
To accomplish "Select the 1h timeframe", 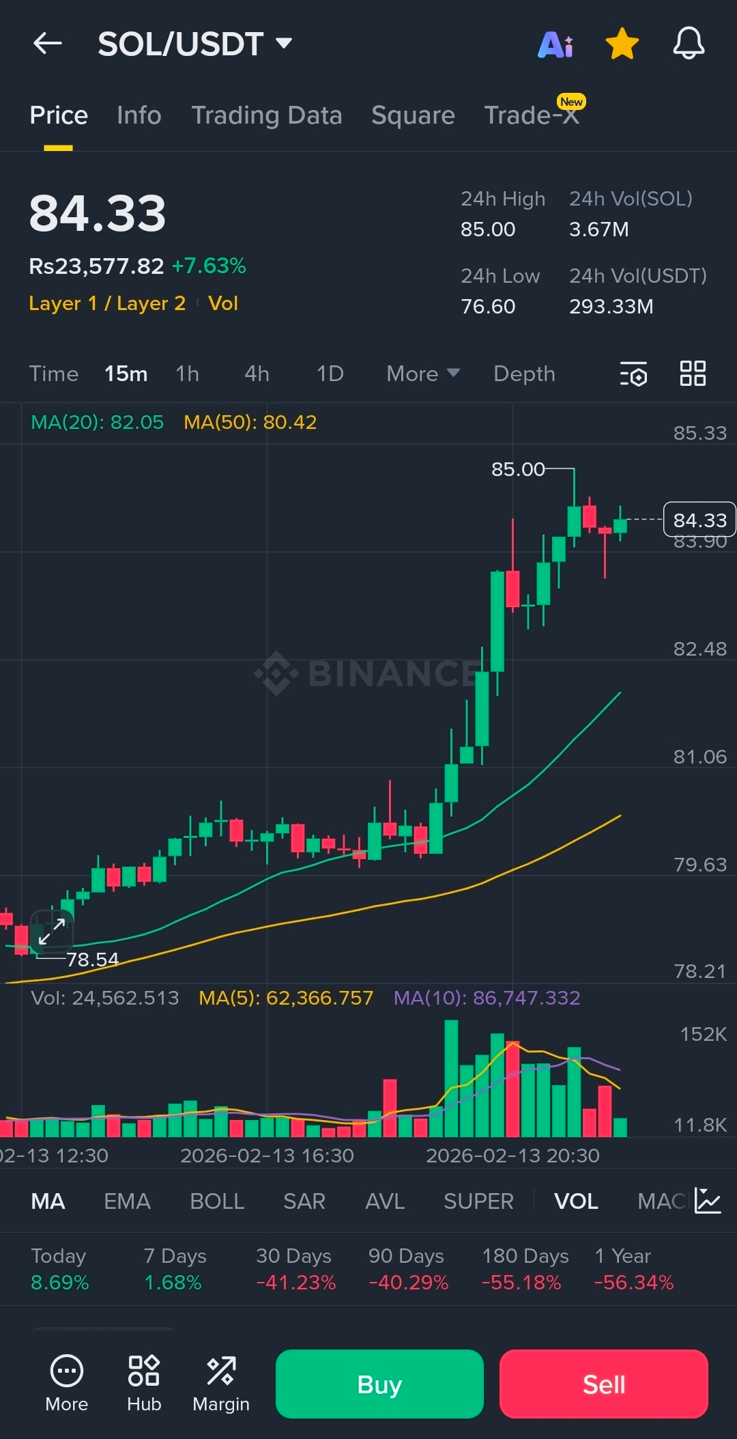I will coord(188,374).
